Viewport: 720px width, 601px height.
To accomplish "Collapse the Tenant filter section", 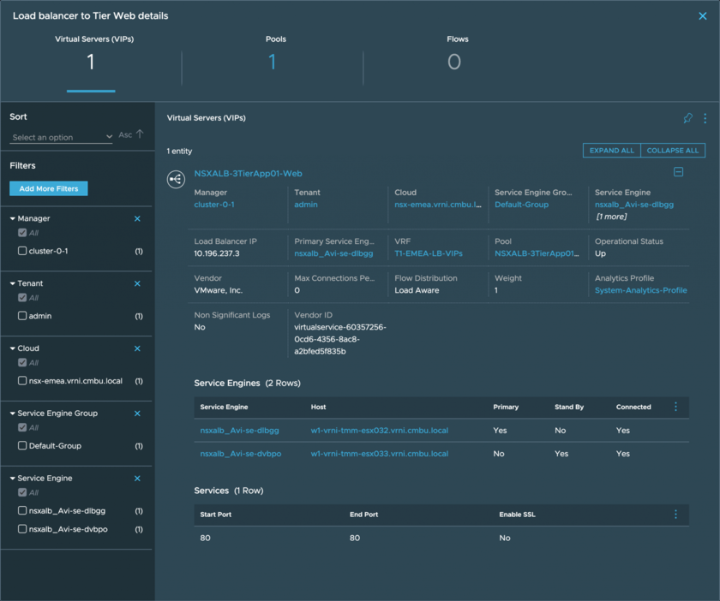I will tap(13, 284).
